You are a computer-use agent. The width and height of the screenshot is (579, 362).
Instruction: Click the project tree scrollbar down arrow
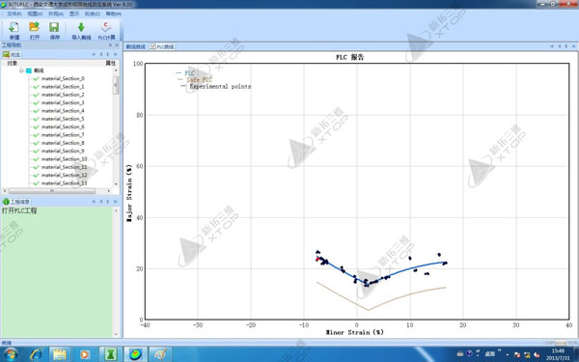tap(116, 184)
